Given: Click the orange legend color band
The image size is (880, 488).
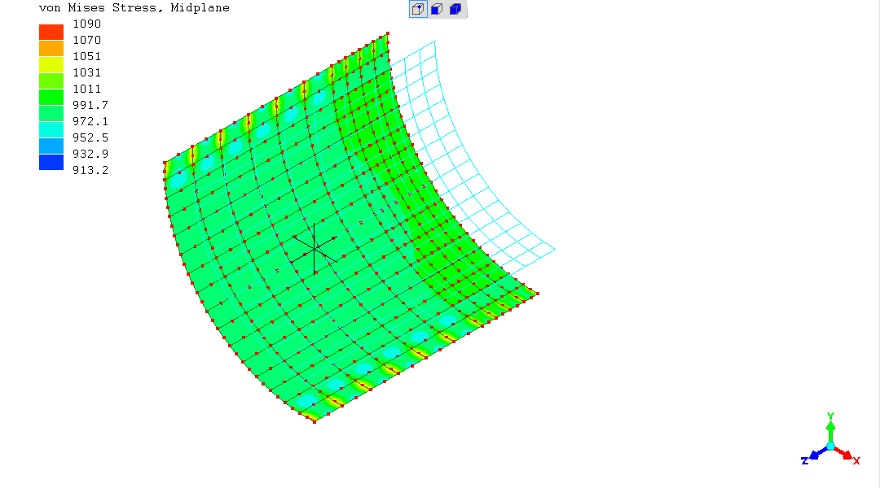Looking at the screenshot, I should (51, 48).
